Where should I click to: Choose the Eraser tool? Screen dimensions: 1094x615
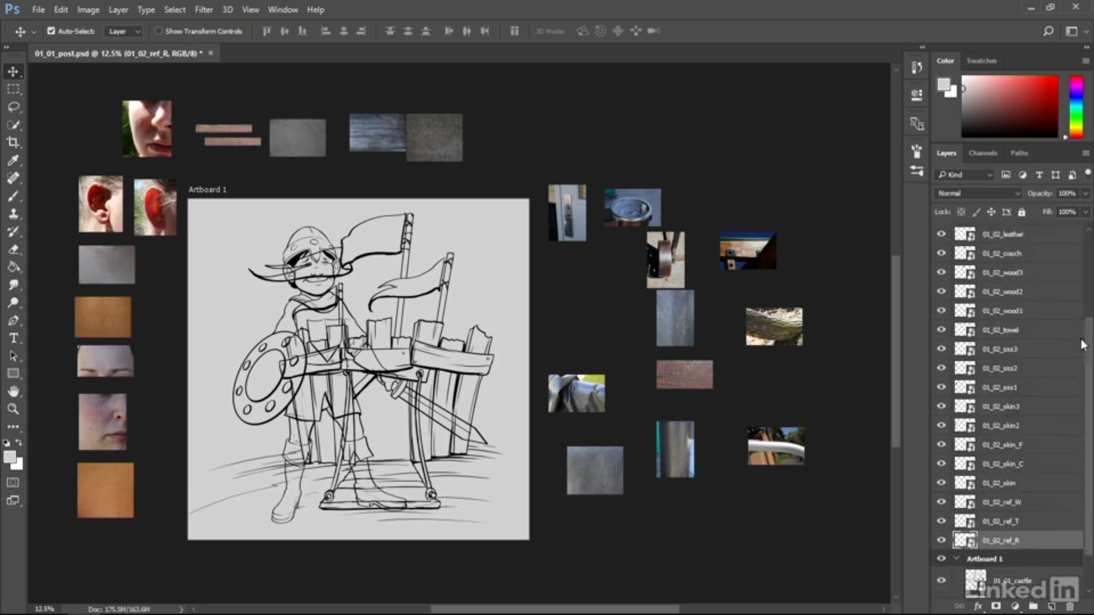(x=13, y=249)
